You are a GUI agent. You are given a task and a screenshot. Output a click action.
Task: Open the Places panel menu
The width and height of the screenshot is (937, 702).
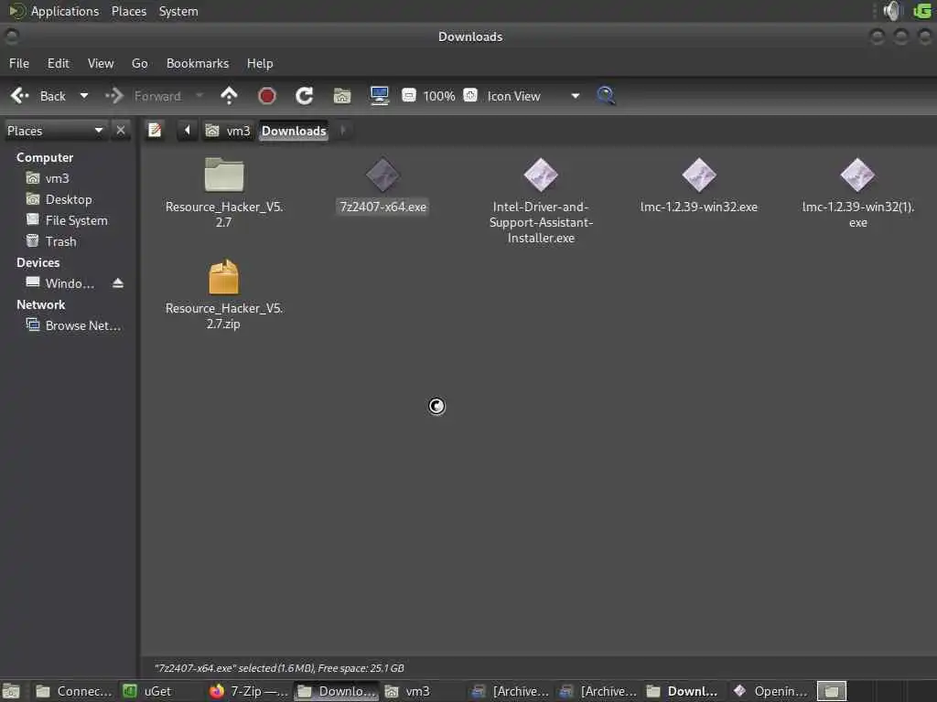[x=128, y=11]
